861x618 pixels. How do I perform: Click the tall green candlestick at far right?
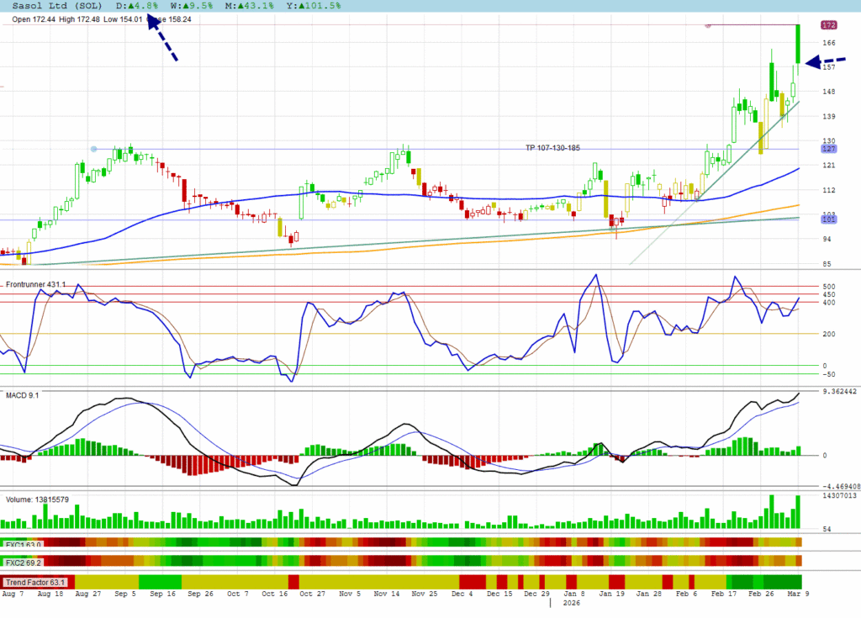(x=797, y=44)
